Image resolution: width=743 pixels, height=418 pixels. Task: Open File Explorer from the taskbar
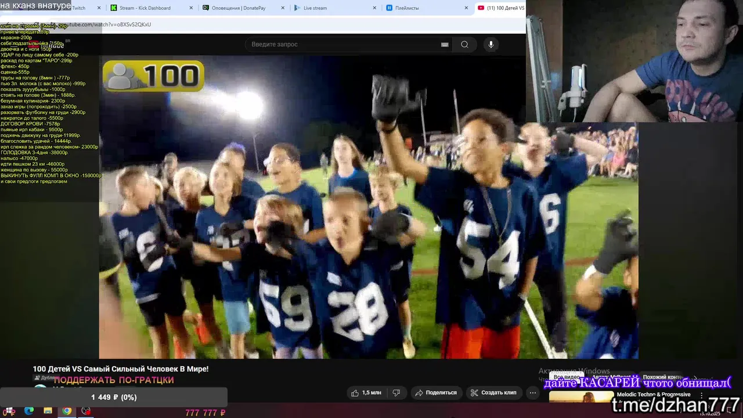pos(48,411)
